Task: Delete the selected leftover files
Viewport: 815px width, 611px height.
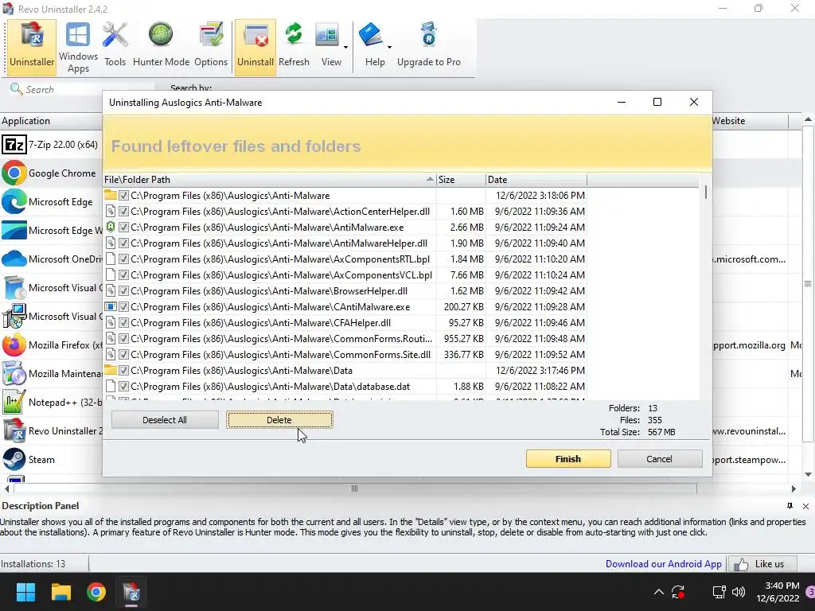Action: click(x=279, y=420)
